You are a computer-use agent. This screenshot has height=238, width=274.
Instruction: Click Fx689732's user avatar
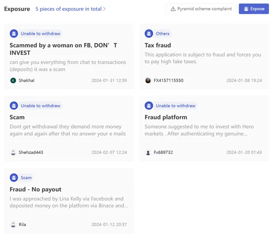148,152
